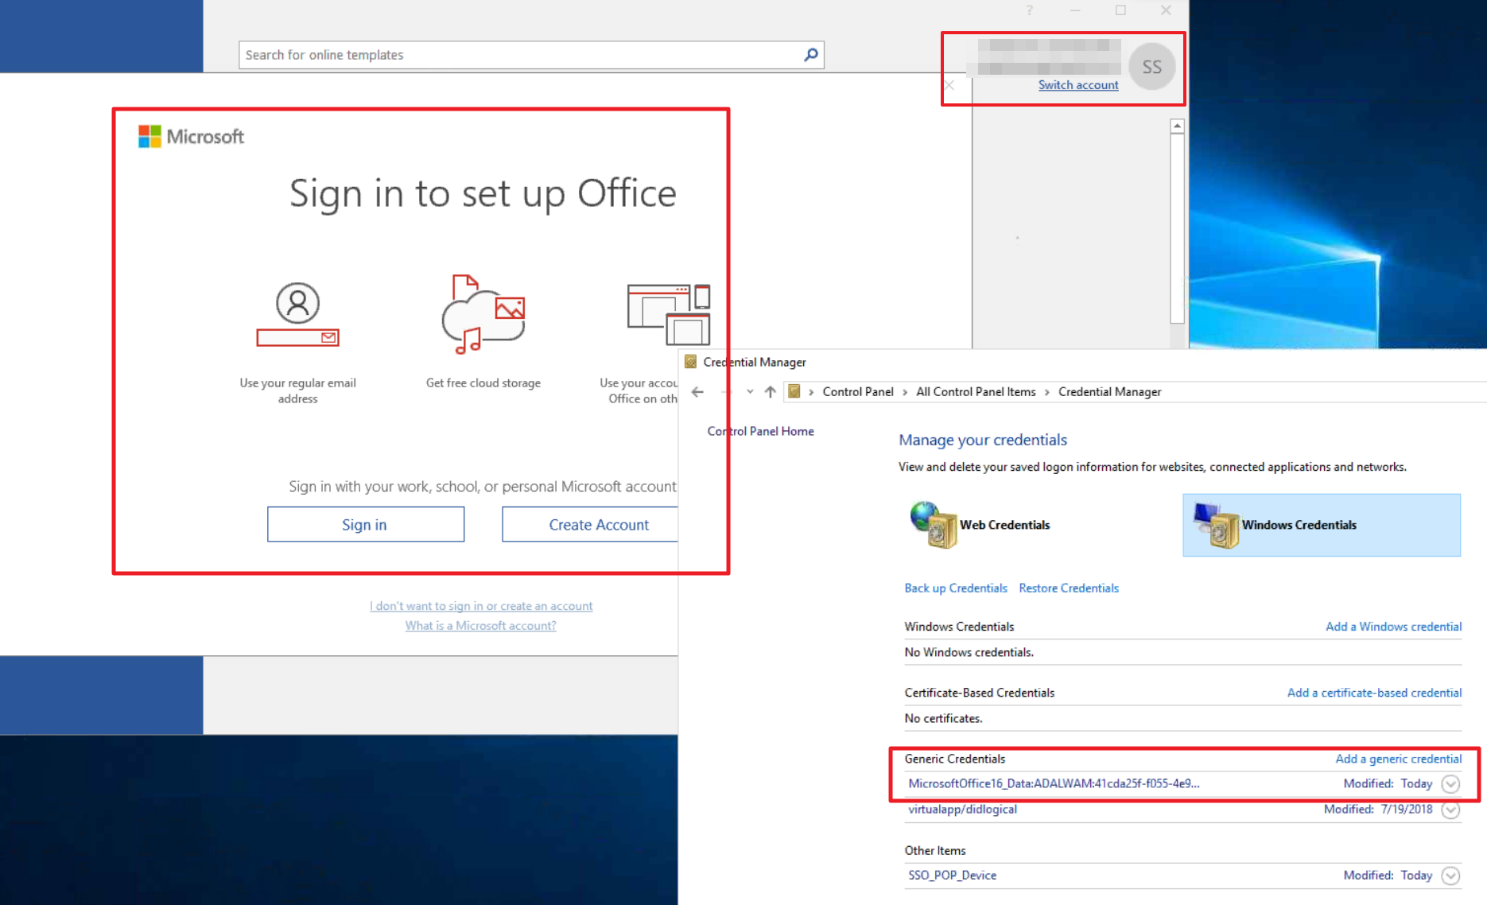Image resolution: width=1487 pixels, height=905 pixels.
Task: Click the Up arrow navigation button
Action: pyautogui.click(x=770, y=392)
